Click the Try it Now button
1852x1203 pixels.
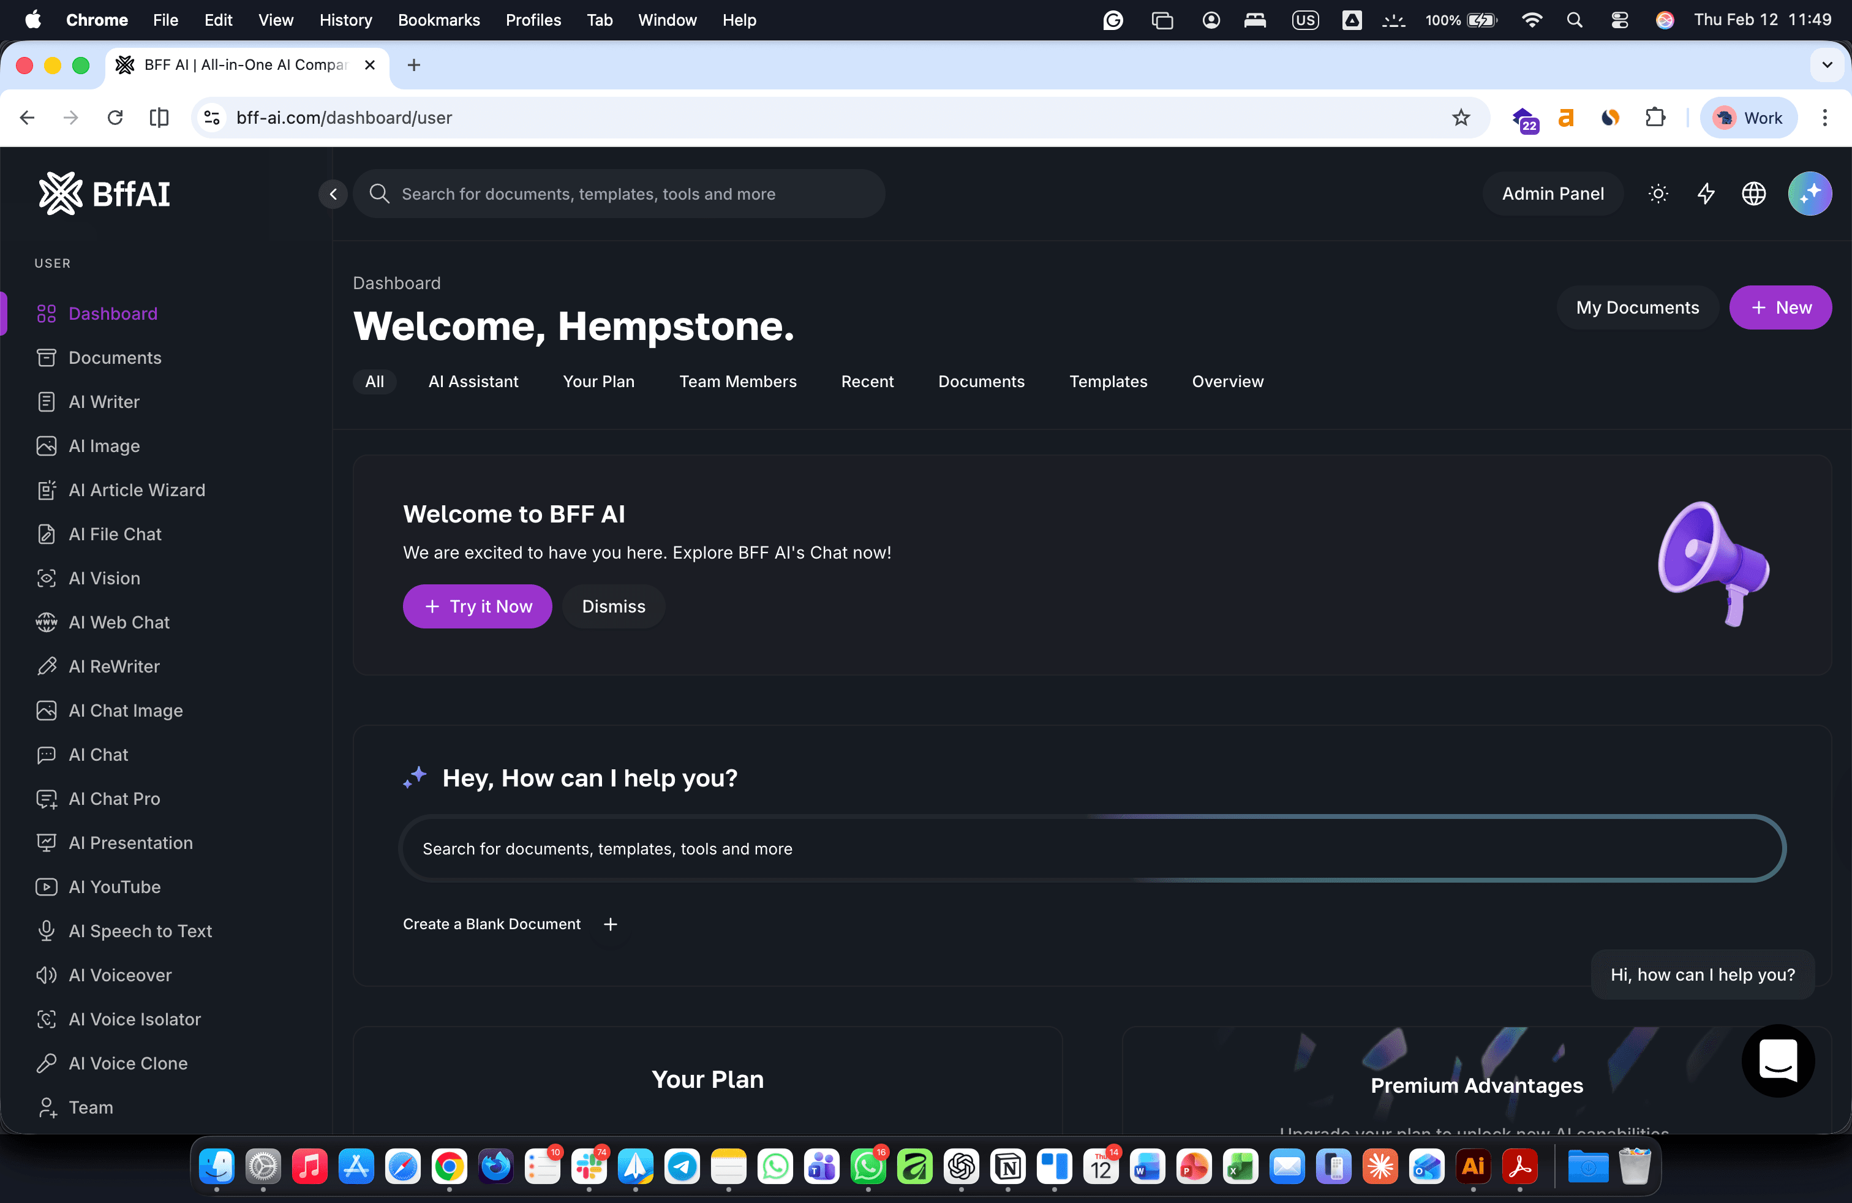[477, 606]
